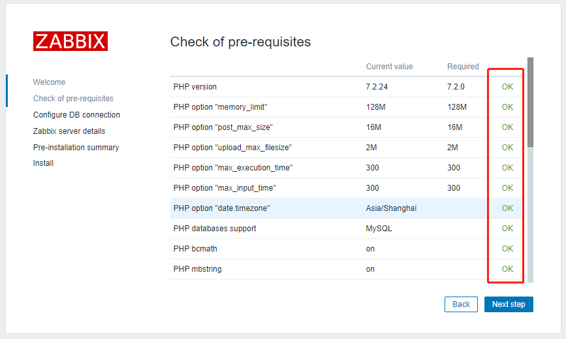Select the Install step in sidebar
This screenshot has width=566, height=339.
(43, 163)
